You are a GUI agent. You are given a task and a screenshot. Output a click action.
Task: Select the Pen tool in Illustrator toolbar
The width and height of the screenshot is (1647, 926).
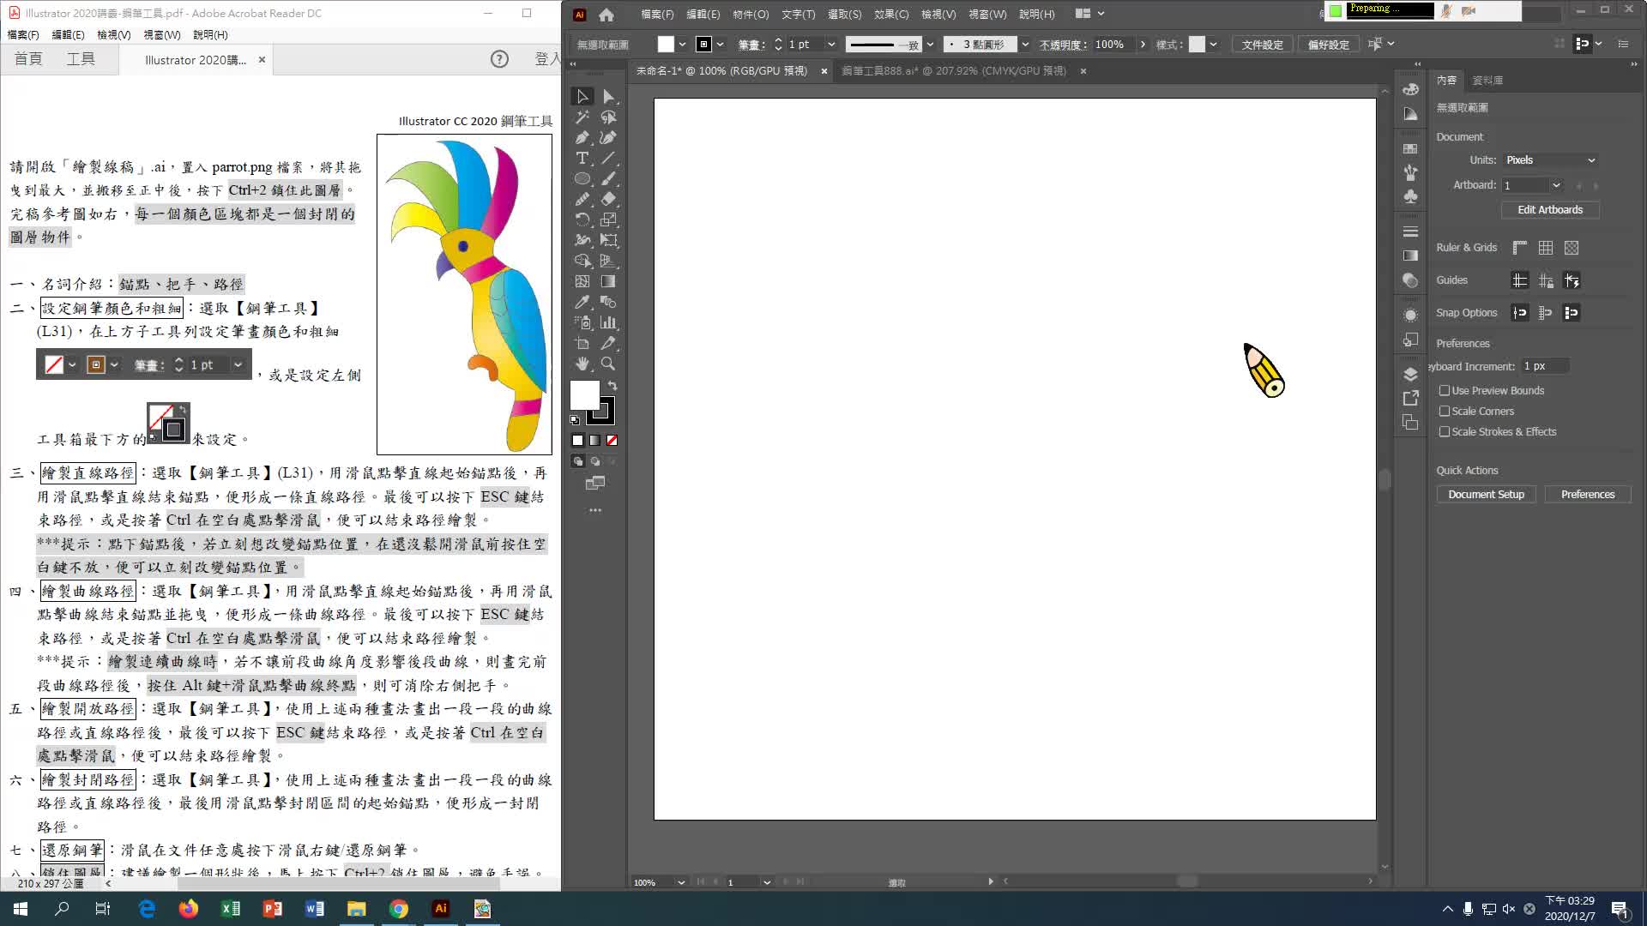582,138
